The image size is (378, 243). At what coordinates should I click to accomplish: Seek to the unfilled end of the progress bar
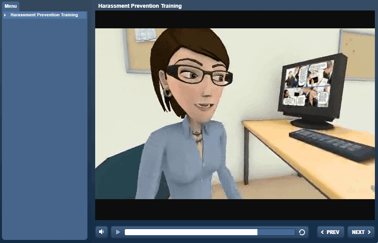[x=276, y=232]
